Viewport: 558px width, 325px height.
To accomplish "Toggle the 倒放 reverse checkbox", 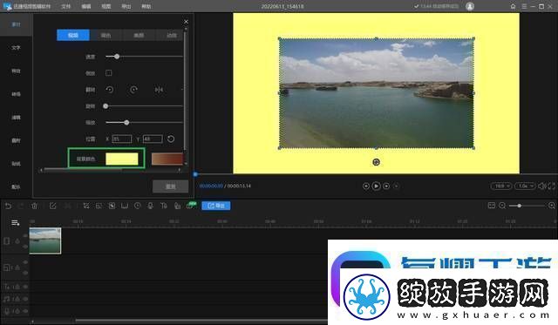I will [x=108, y=73].
